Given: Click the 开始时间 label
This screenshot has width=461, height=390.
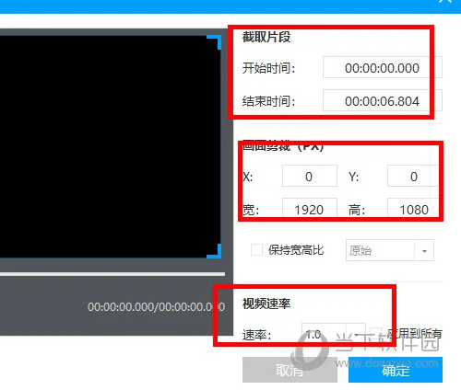Looking at the screenshot, I should 268,68.
